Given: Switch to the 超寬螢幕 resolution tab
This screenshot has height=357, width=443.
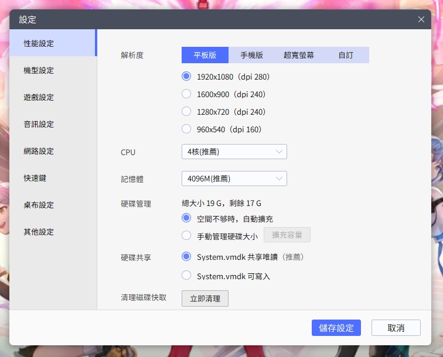Looking at the screenshot, I should coord(298,55).
